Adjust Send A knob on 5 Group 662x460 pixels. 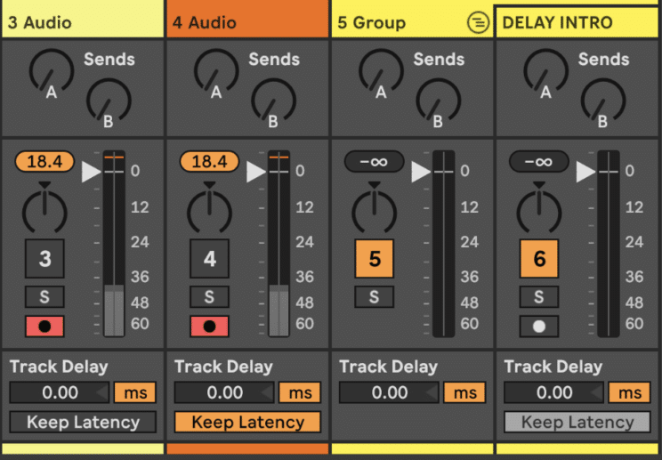pos(381,71)
